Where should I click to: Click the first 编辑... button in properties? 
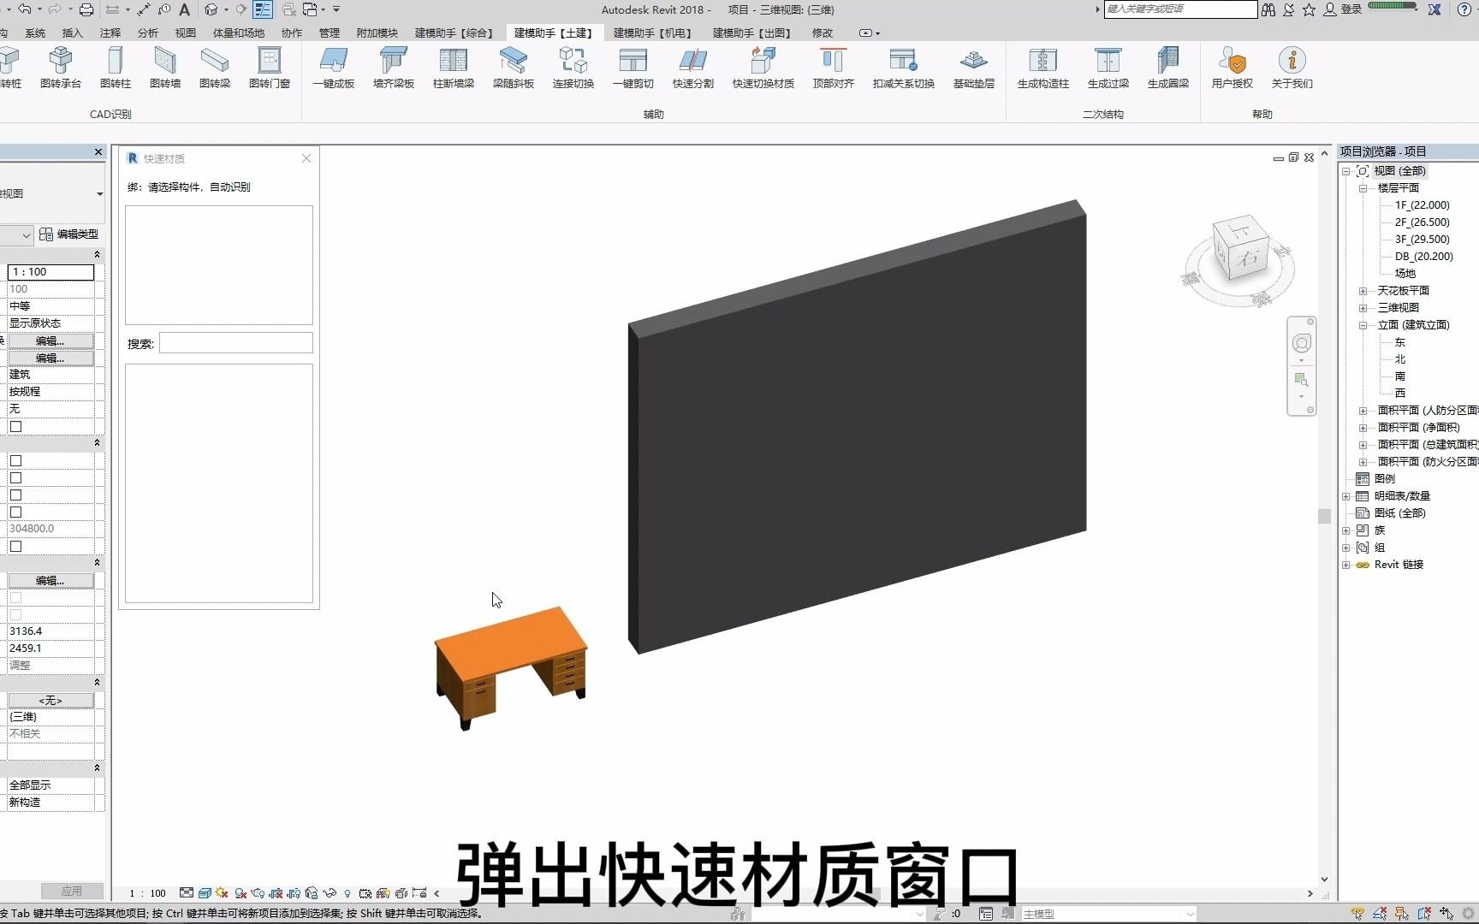click(x=50, y=341)
